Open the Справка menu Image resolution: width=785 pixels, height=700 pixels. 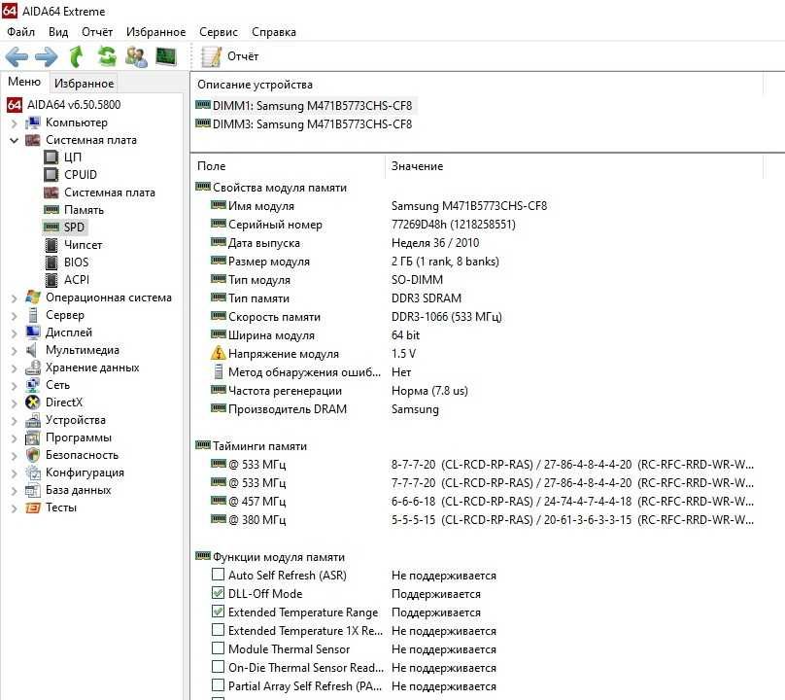(x=273, y=32)
